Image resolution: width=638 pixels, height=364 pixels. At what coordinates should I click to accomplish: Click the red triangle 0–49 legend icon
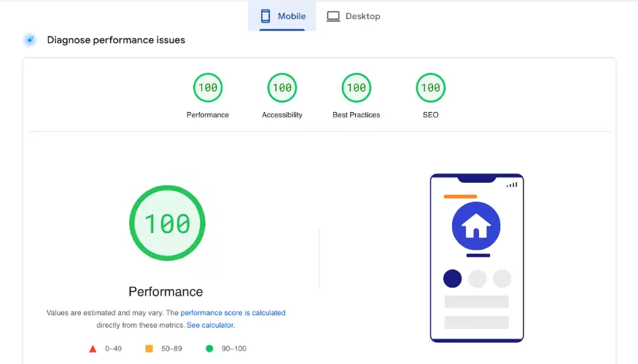[x=93, y=349]
